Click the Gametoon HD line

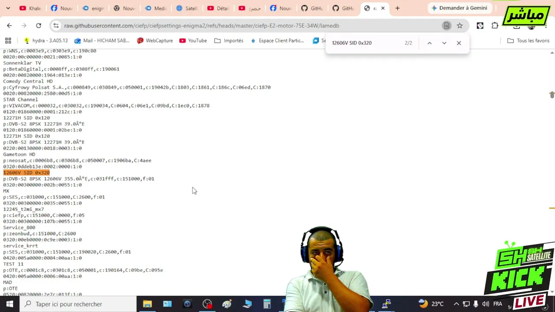19,154
